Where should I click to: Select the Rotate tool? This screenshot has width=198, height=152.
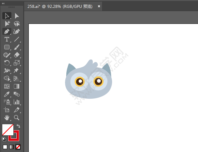click(x=7, y=63)
